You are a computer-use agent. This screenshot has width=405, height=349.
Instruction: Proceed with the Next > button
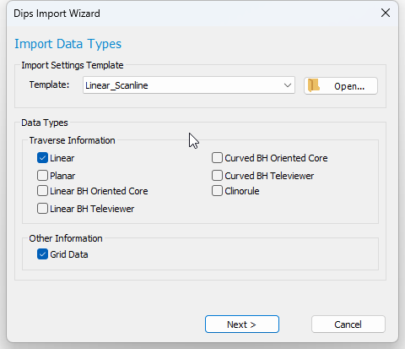click(242, 324)
